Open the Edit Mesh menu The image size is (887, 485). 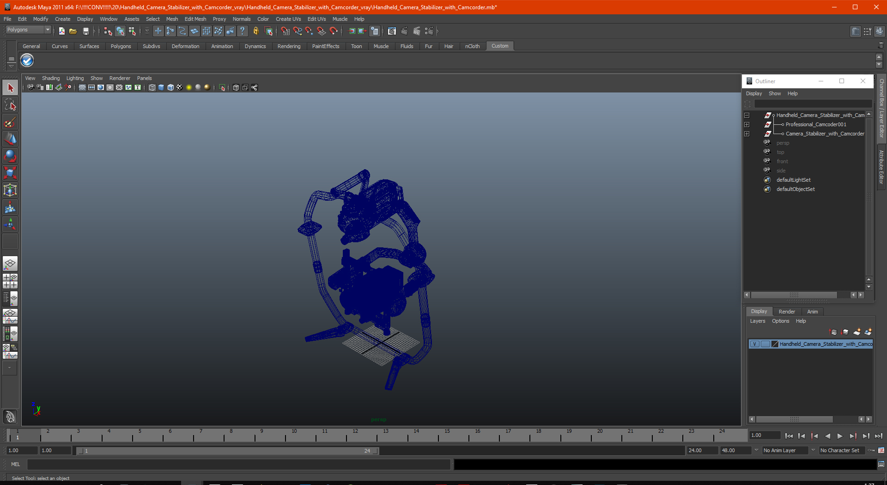(195, 19)
